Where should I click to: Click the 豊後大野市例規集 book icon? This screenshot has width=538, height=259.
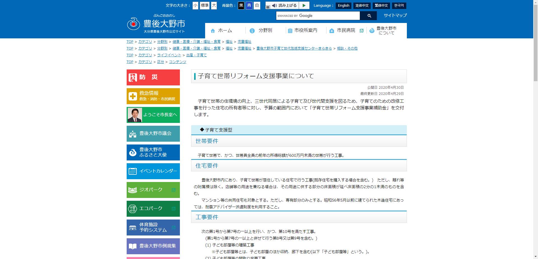[x=132, y=246]
